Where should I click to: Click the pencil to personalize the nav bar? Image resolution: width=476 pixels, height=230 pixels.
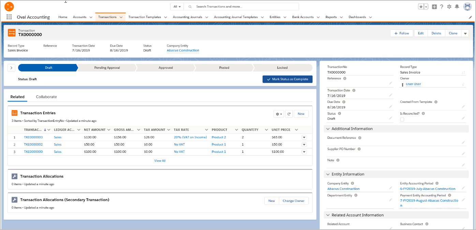click(x=471, y=17)
